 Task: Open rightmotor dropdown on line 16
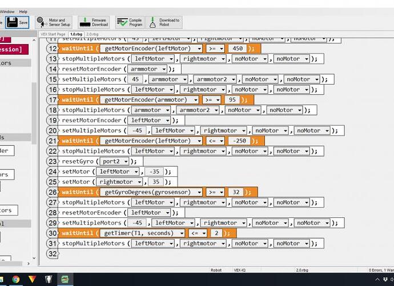click(203, 89)
